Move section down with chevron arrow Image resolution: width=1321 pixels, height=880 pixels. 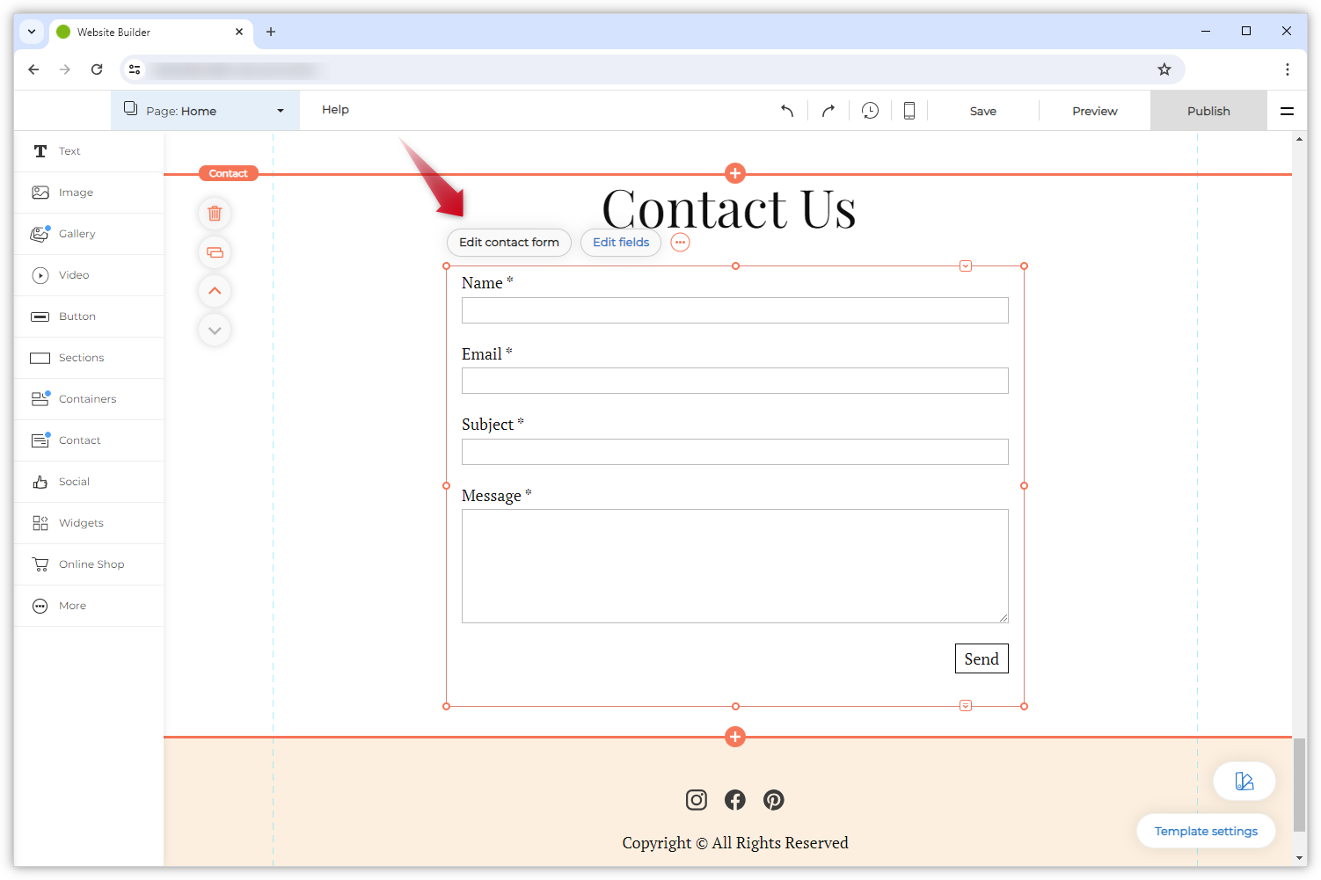(x=215, y=331)
